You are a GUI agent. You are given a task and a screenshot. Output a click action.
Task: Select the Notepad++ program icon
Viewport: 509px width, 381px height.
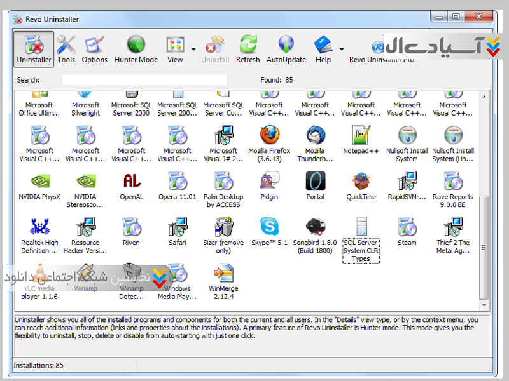[x=361, y=143]
